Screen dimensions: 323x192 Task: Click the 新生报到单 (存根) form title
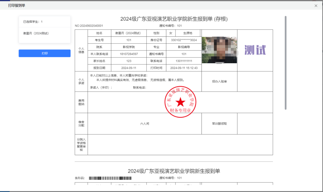point(174,19)
